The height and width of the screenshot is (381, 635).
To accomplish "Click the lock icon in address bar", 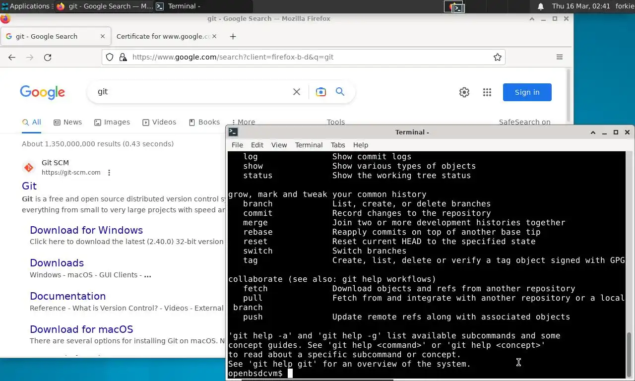I will click(123, 57).
